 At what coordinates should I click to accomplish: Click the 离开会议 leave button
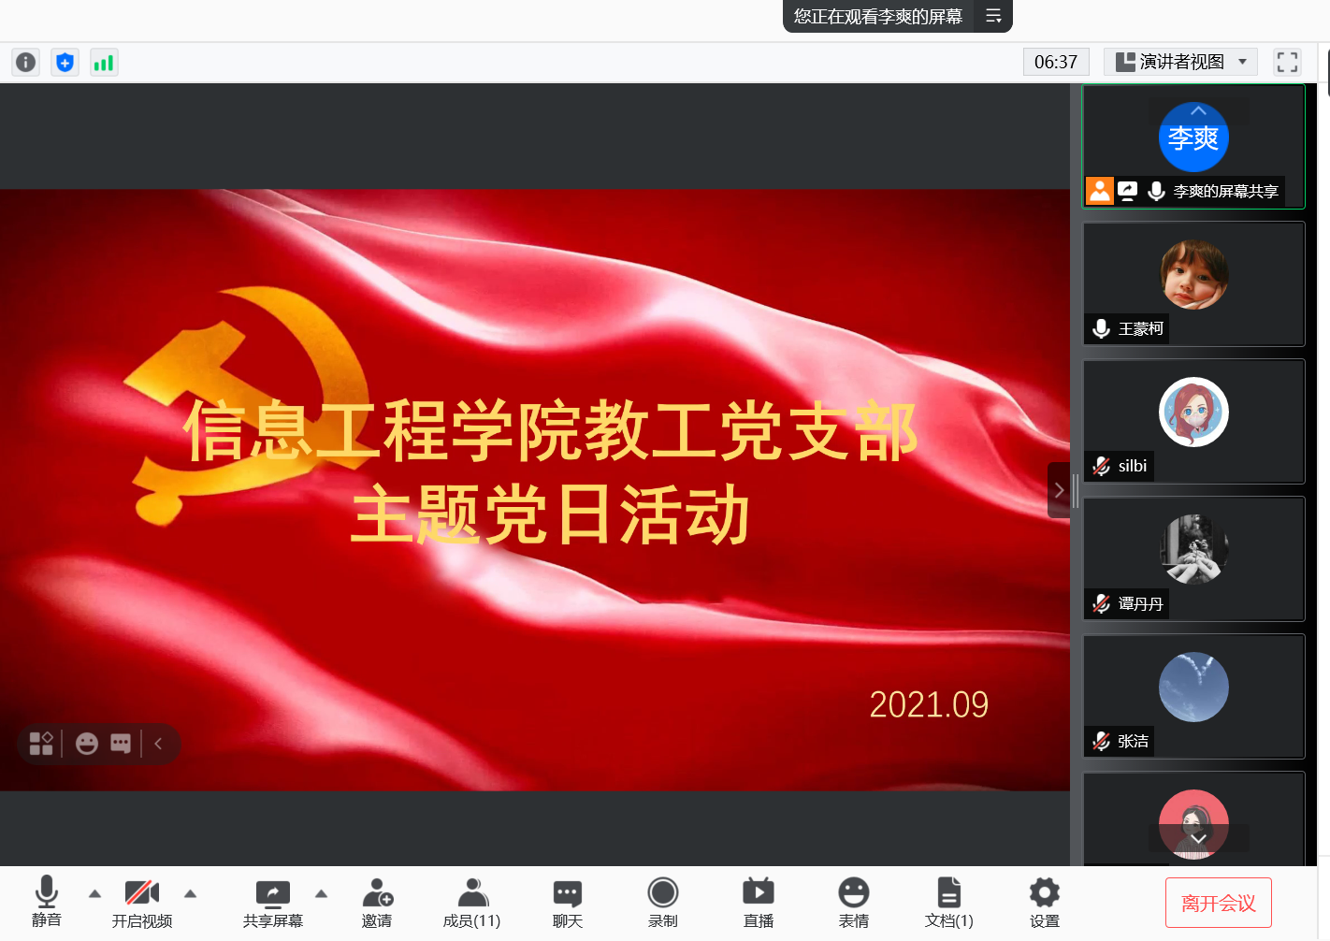click(1219, 903)
